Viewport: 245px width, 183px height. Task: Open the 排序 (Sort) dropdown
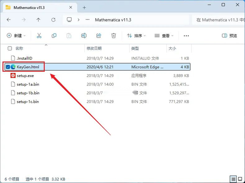coord(136,36)
